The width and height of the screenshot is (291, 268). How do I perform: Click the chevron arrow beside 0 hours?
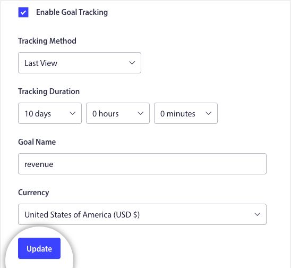click(141, 113)
